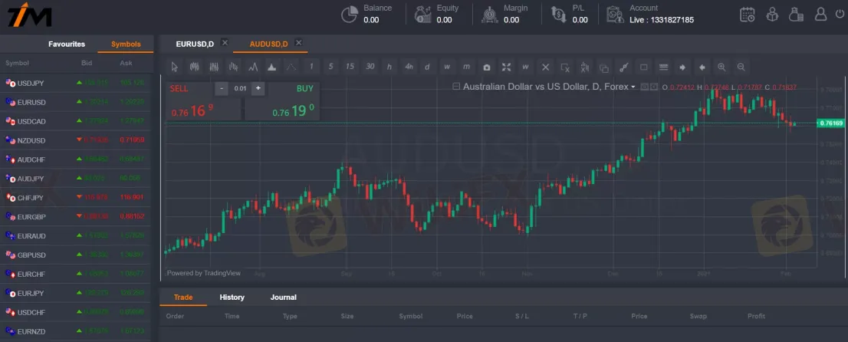The image size is (848, 342).
Task: Click the 0.01 lot size field
Action: [x=240, y=88]
